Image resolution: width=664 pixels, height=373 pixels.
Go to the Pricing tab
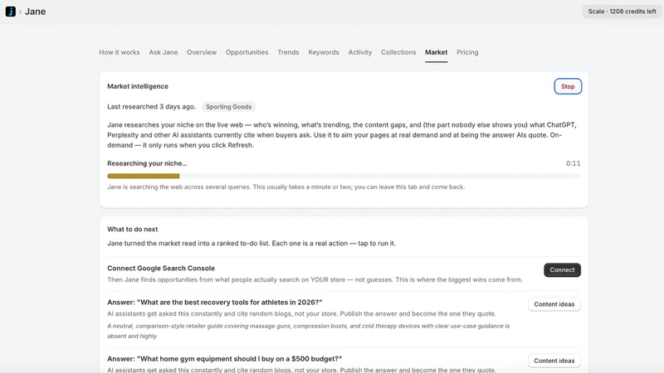coord(467,52)
